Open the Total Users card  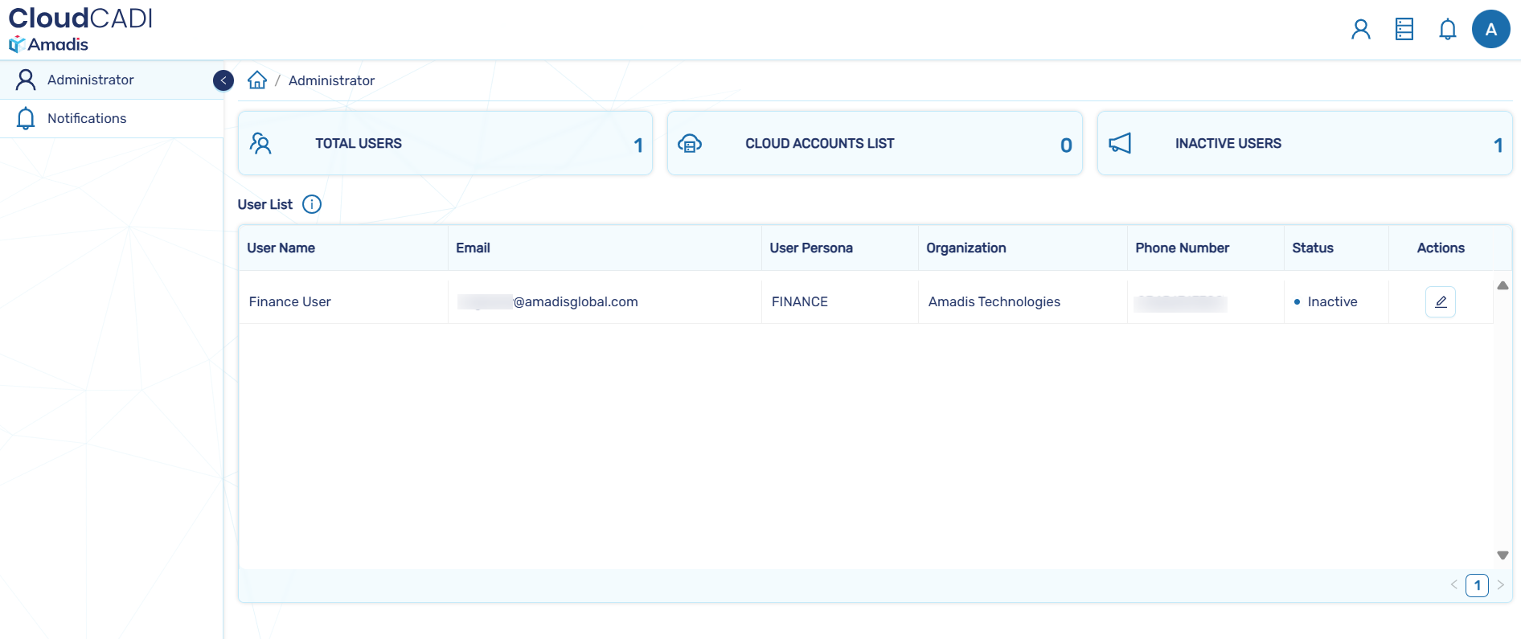pos(445,143)
